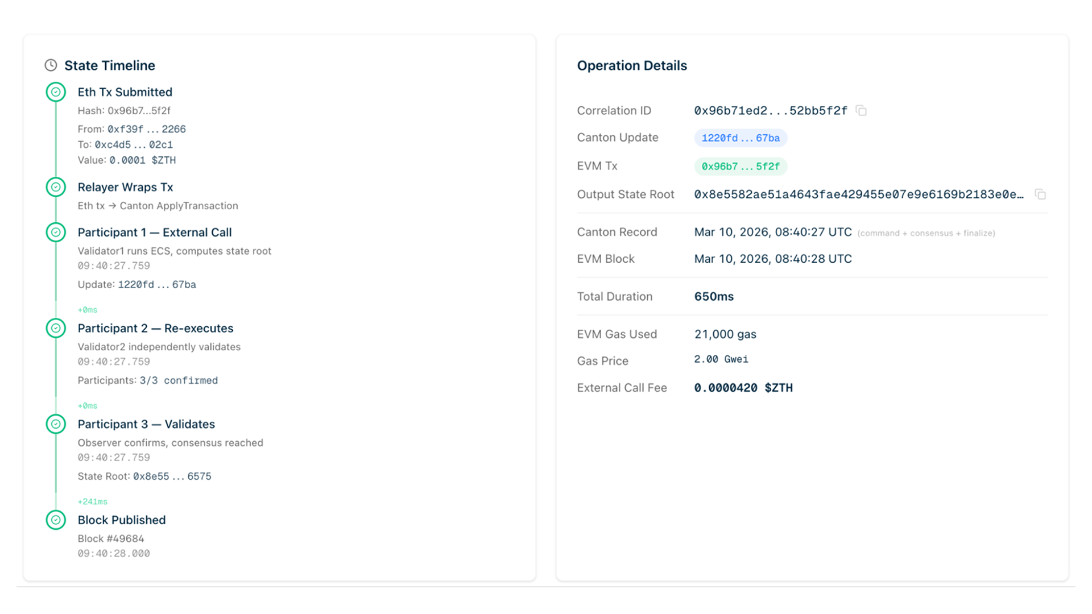Click the Eth Tx Submitted status icon
This screenshot has height=614, width=1092.
[56, 92]
